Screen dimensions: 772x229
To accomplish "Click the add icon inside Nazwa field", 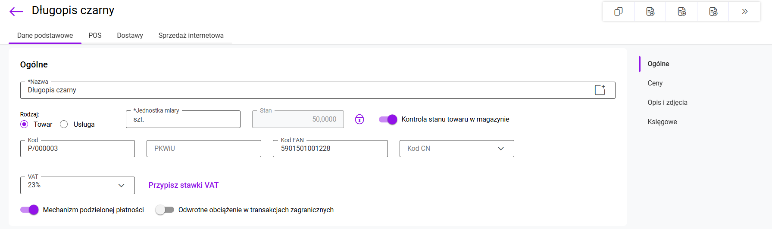I will click(x=600, y=90).
